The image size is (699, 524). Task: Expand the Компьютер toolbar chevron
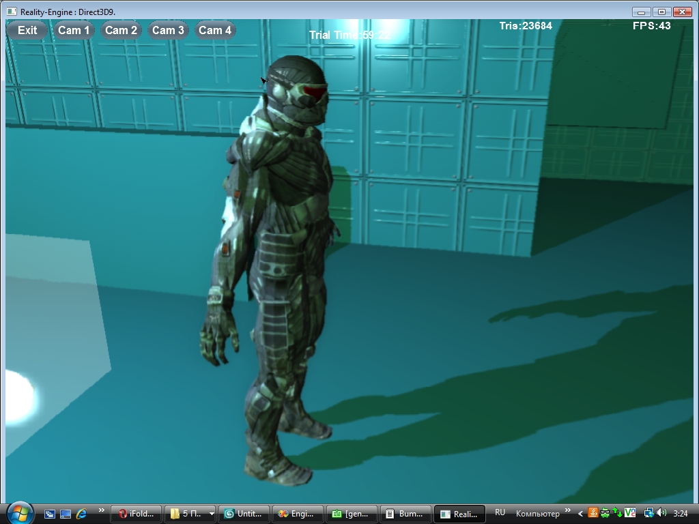click(567, 510)
